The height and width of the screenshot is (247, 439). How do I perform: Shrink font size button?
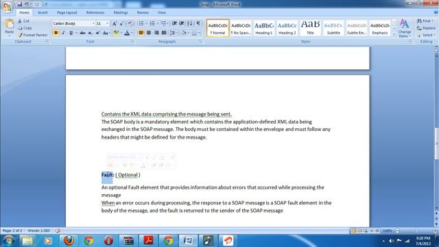coord(122,23)
